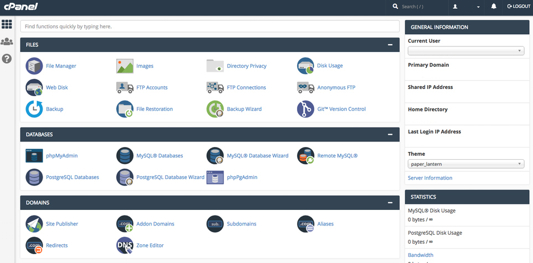Focus the find functions search field
Image resolution: width=533 pixels, height=263 pixels.
(x=210, y=26)
